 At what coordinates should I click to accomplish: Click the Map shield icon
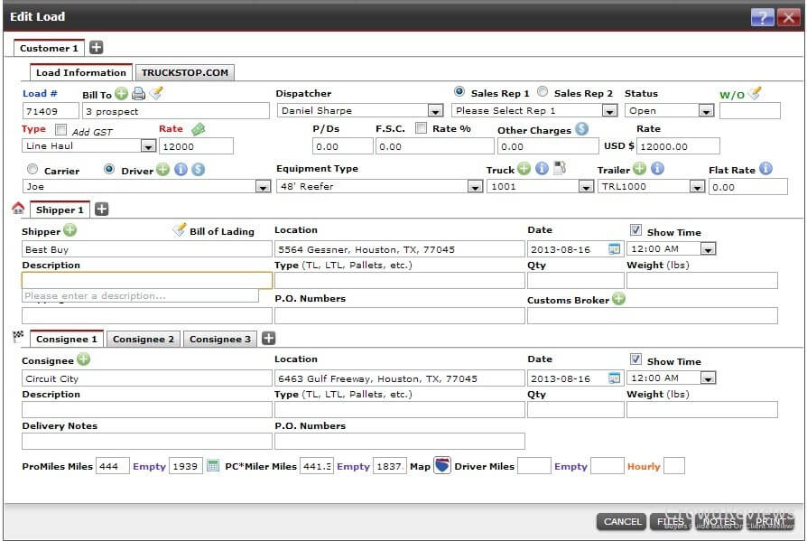[442, 466]
